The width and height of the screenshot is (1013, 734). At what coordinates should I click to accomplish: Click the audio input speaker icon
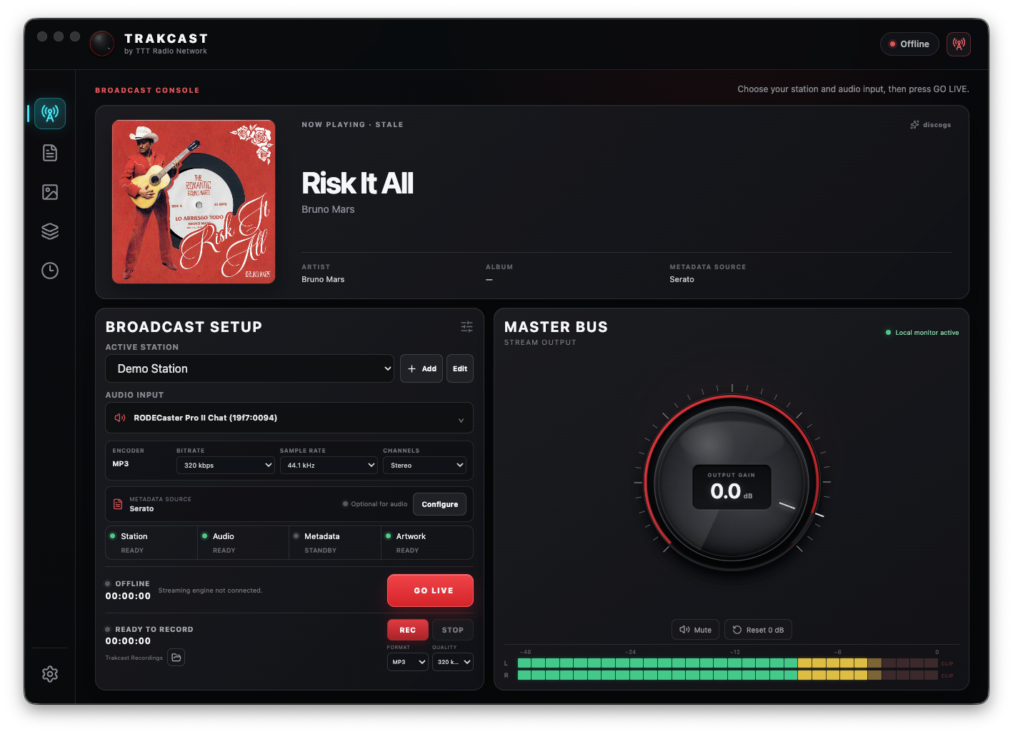120,418
